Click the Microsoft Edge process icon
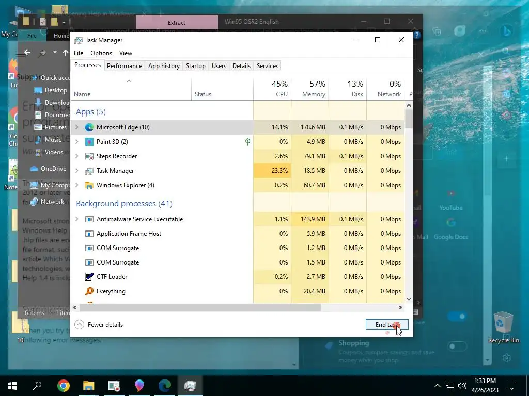The height and width of the screenshot is (396, 529). pyautogui.click(x=89, y=127)
